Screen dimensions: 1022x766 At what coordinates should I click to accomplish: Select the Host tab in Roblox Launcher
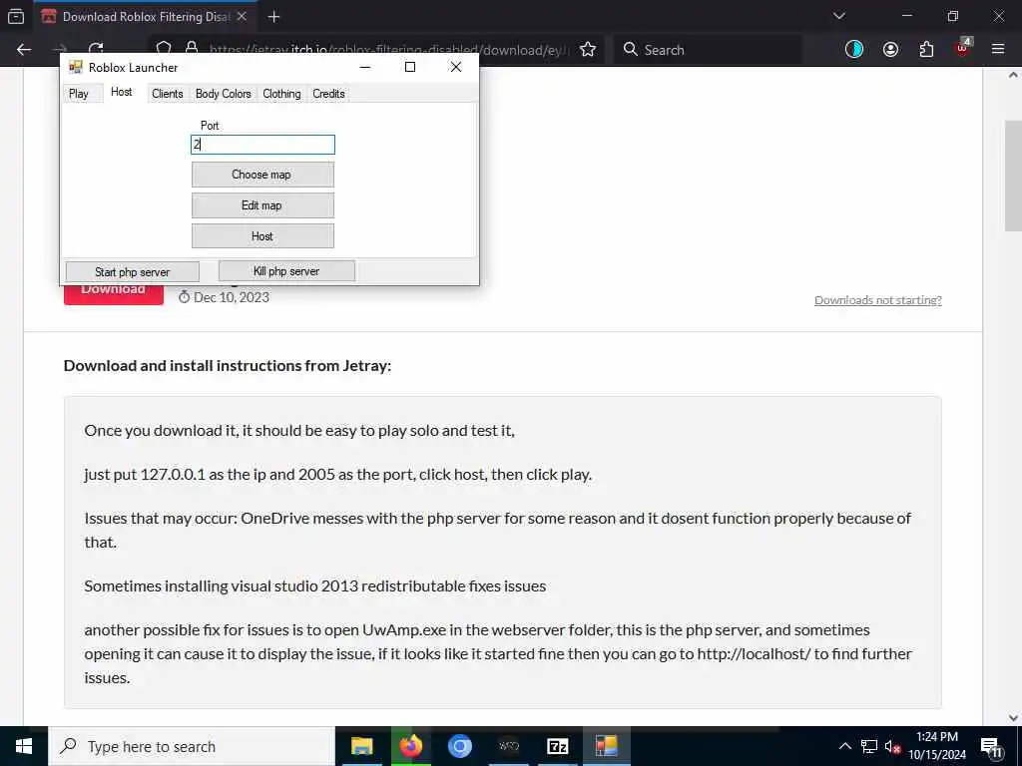pos(121,93)
